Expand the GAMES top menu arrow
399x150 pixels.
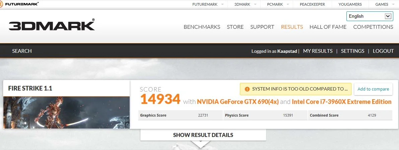393,4
